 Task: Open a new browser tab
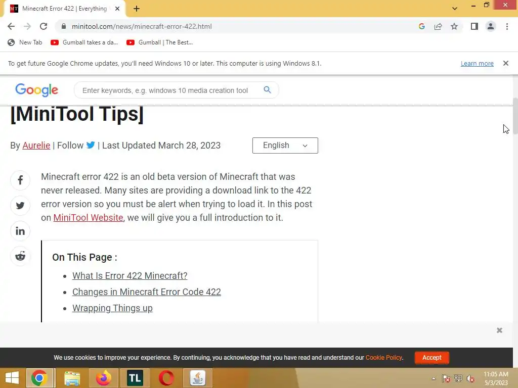pos(137,9)
